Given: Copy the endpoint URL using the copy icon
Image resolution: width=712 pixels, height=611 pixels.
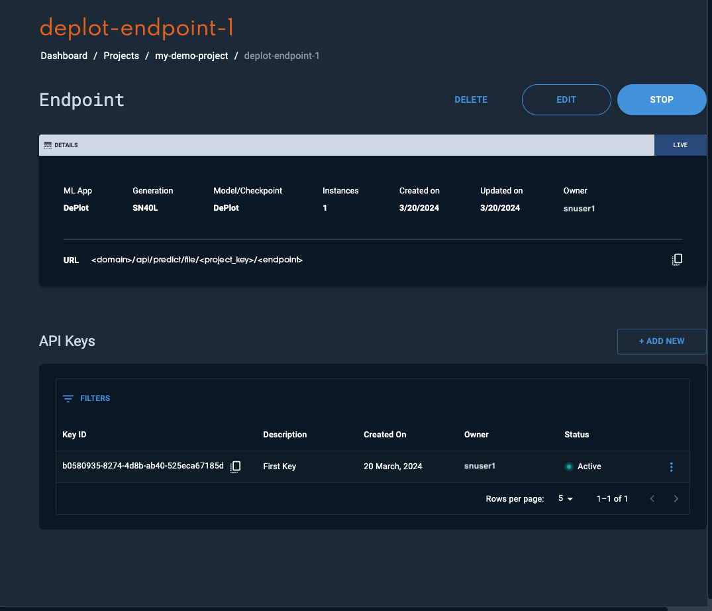Looking at the screenshot, I should tap(676, 259).
